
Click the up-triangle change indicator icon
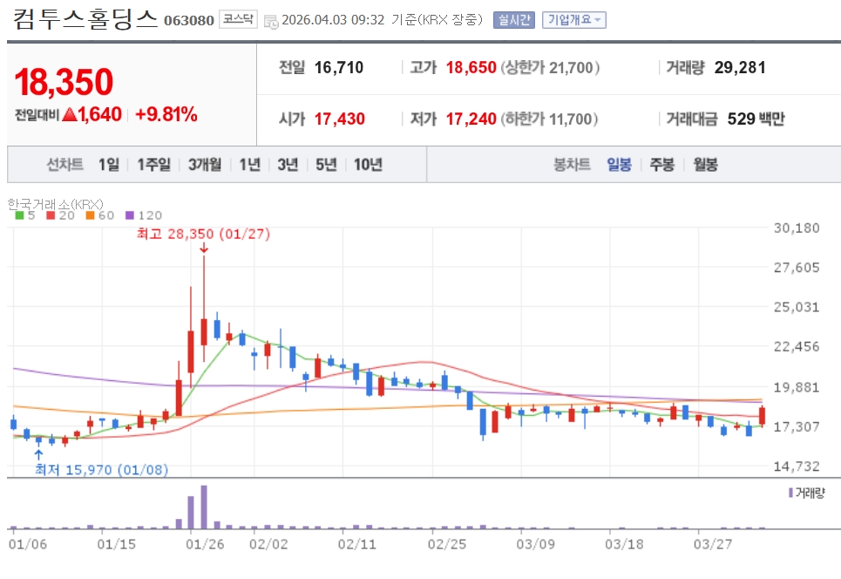pyautogui.click(x=70, y=114)
